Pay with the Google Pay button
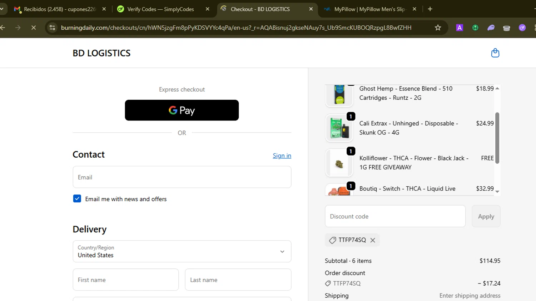Viewport: 536px width, 301px height. [x=182, y=110]
